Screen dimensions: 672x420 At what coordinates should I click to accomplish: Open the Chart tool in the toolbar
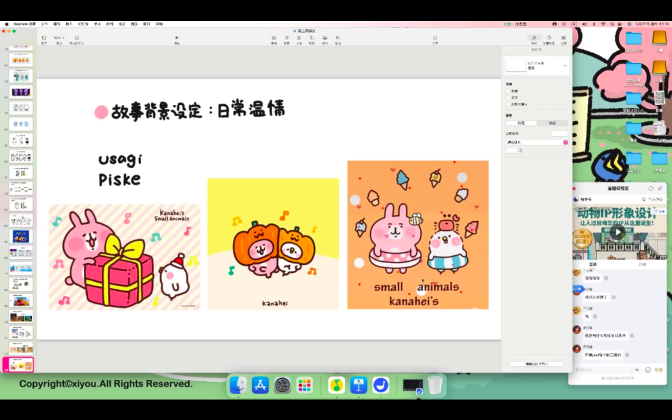coord(286,38)
